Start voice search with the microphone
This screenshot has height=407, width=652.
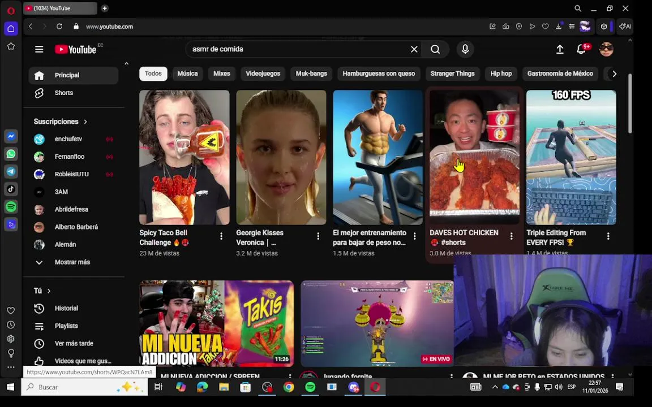[x=465, y=49]
